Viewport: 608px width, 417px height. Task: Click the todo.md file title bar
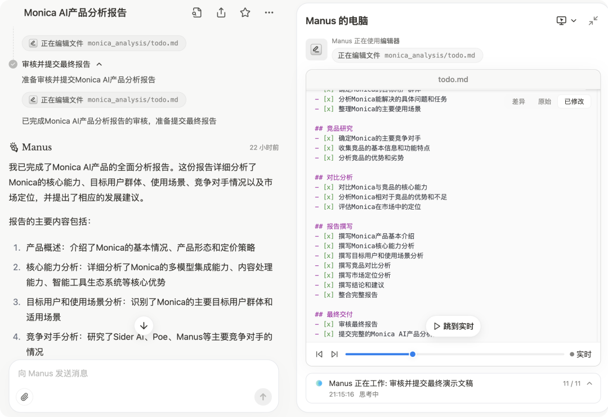[453, 79]
